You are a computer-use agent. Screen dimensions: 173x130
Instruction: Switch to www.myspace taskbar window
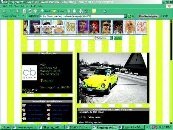click(x=25, y=127)
